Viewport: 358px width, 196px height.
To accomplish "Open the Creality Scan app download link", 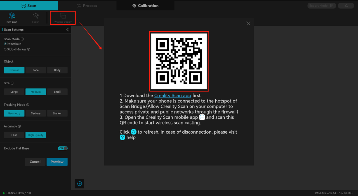I will (x=173, y=95).
